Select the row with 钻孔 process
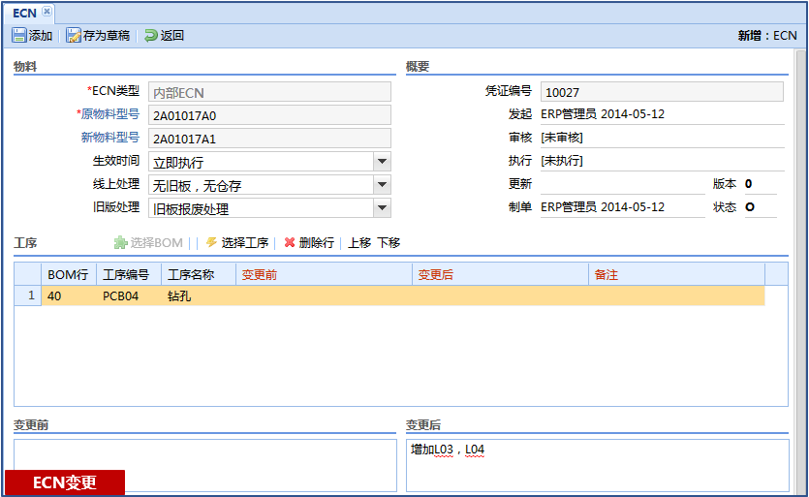Screen dimensions: 809x497 [x=388, y=296]
